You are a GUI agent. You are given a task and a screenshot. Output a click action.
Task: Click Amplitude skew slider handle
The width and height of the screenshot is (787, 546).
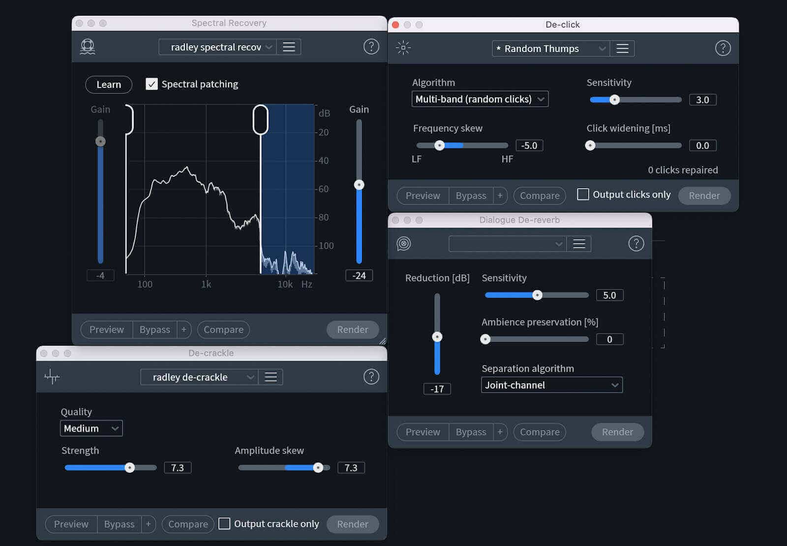click(x=318, y=467)
